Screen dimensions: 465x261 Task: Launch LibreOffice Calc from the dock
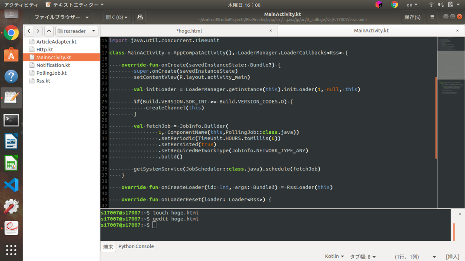[x=11, y=164]
